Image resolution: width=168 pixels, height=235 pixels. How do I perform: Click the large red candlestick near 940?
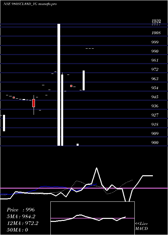[x=34, y=103]
